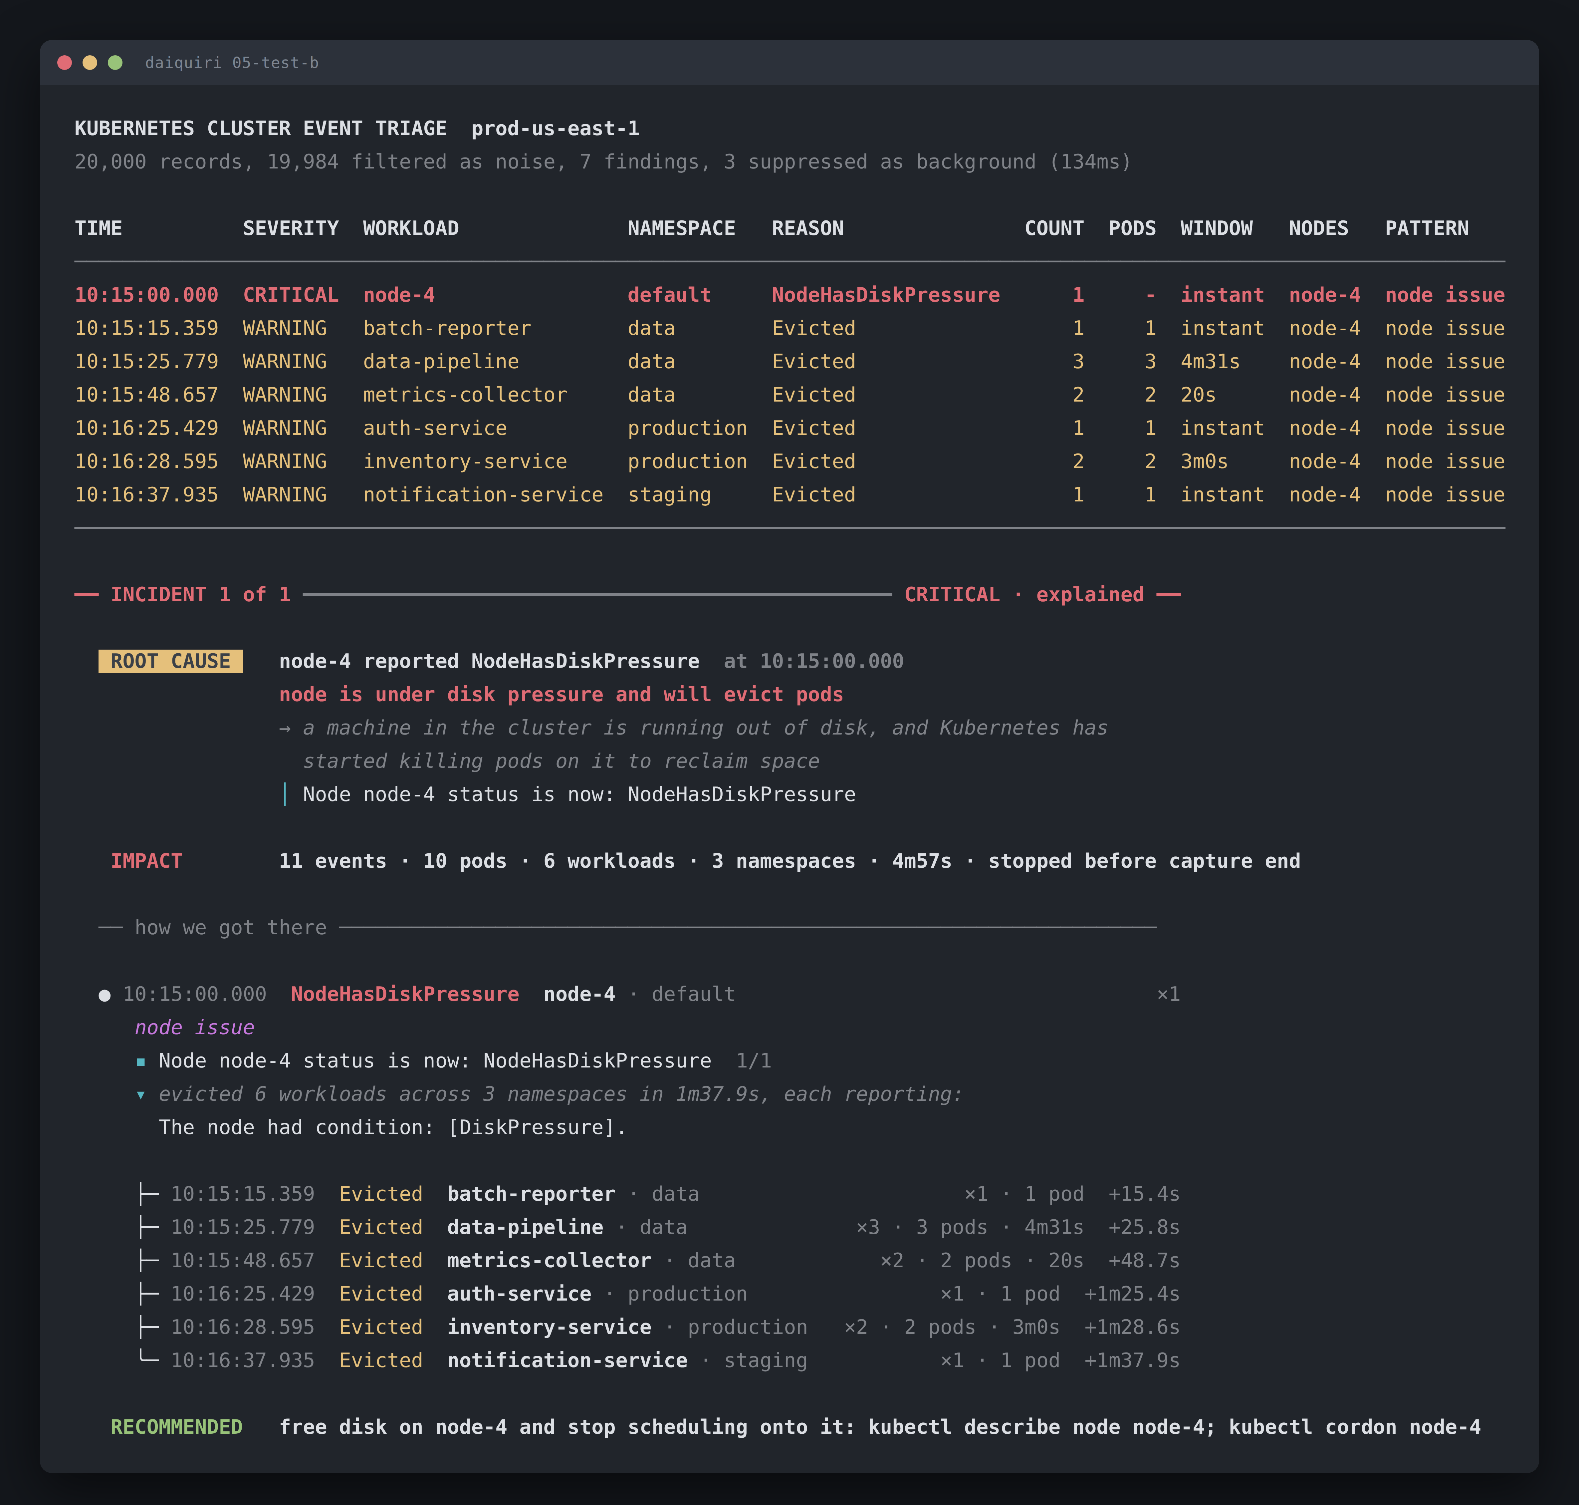The image size is (1579, 1505).
Task: Click data-pipeline in the table's WORKLOAD column
Action: [x=441, y=362]
